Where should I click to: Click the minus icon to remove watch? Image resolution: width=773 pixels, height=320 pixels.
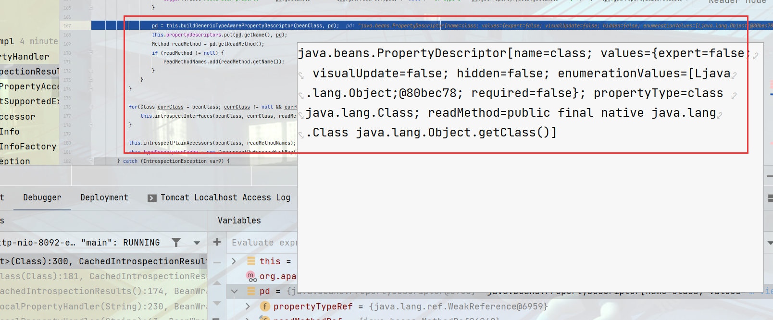tap(217, 262)
